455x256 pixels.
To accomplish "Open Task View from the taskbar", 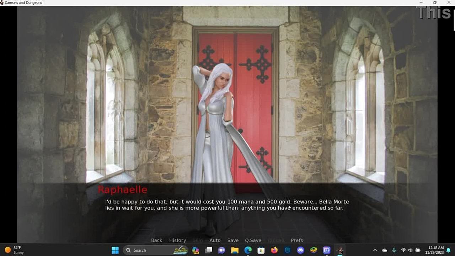I will (209, 250).
